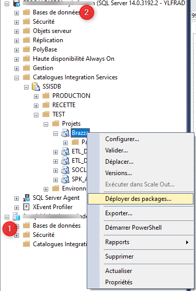Click the SSISDB catalog icon
Image resolution: width=196 pixels, height=291 pixels.
36,87
